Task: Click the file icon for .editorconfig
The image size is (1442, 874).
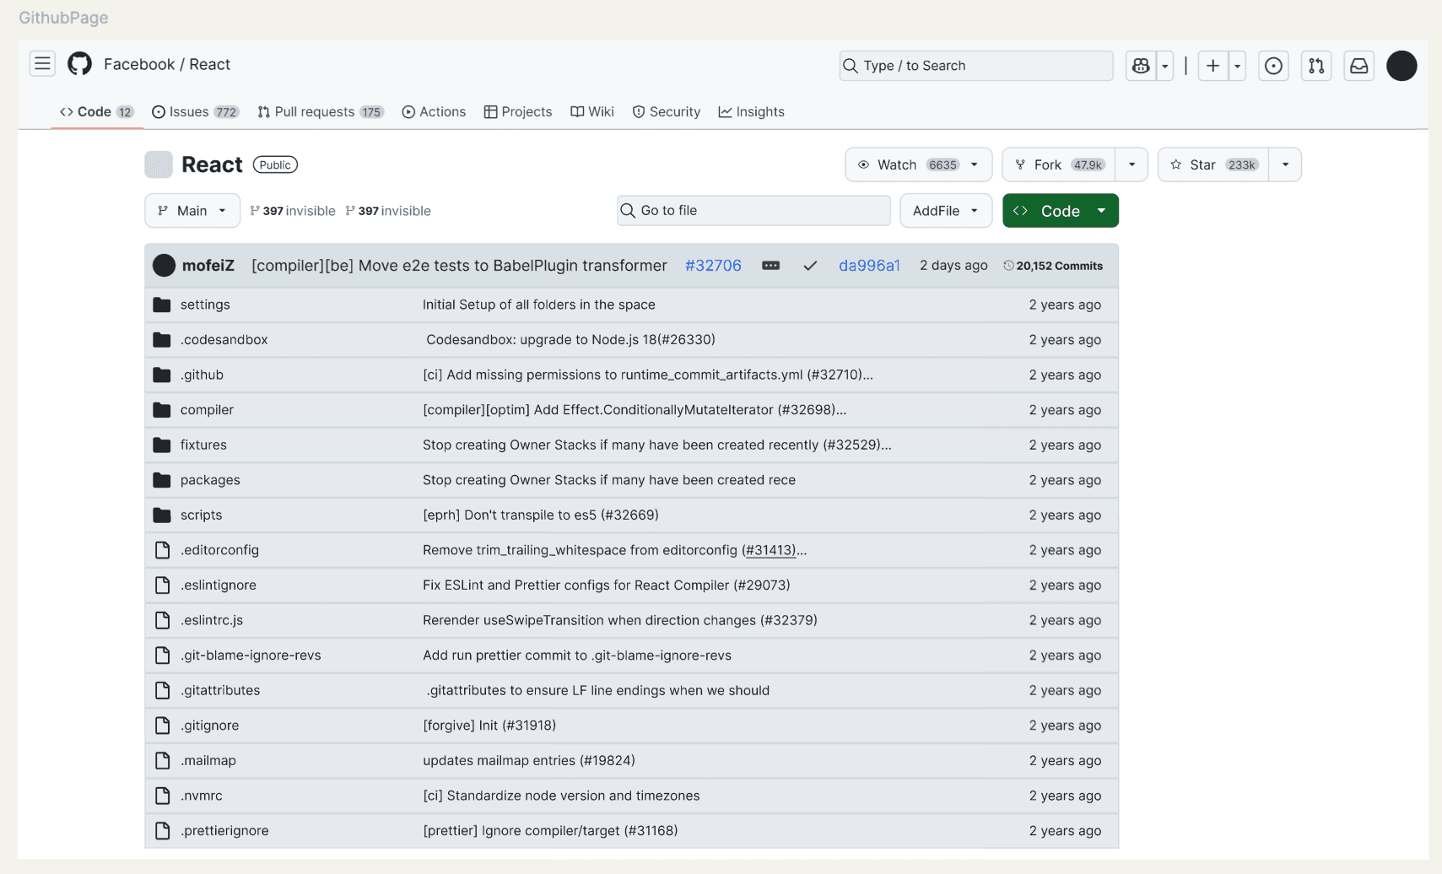Action: [x=162, y=550]
